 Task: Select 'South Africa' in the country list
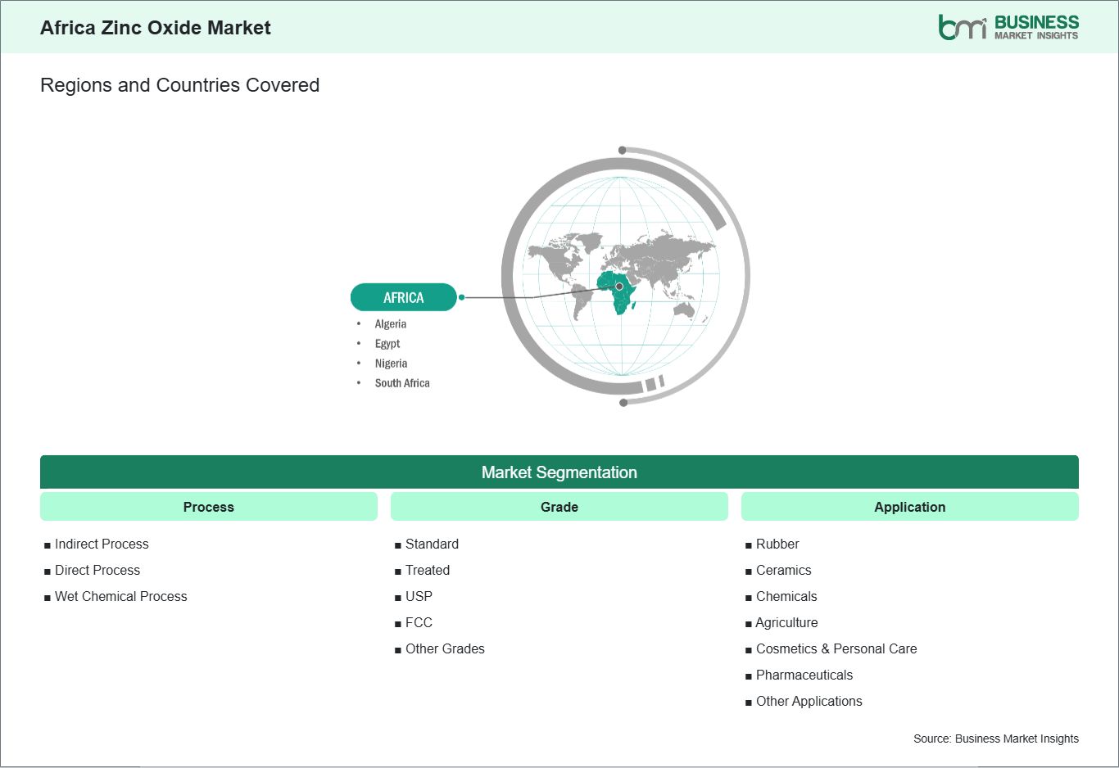pyautogui.click(x=402, y=383)
